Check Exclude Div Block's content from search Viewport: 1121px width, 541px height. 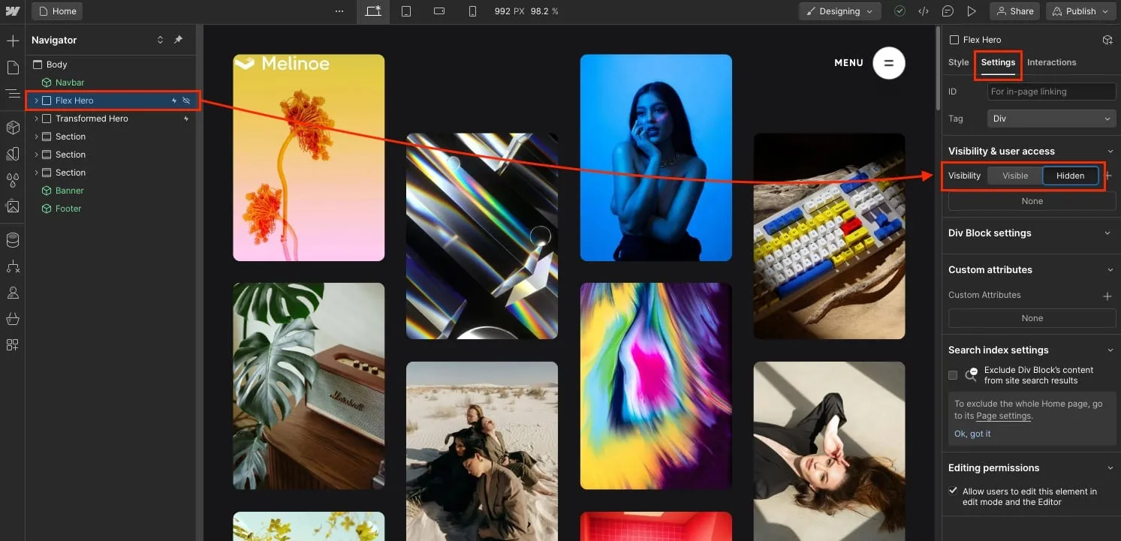(x=953, y=375)
